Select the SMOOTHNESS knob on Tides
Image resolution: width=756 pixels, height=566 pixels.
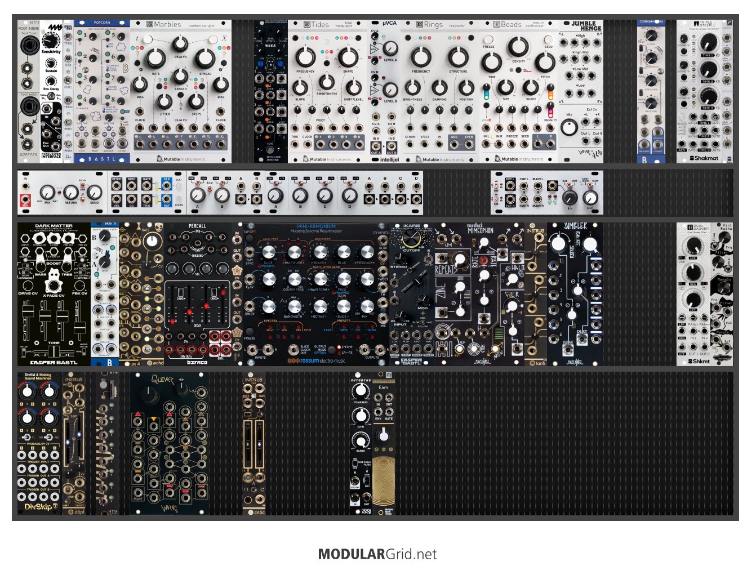pos(326,82)
